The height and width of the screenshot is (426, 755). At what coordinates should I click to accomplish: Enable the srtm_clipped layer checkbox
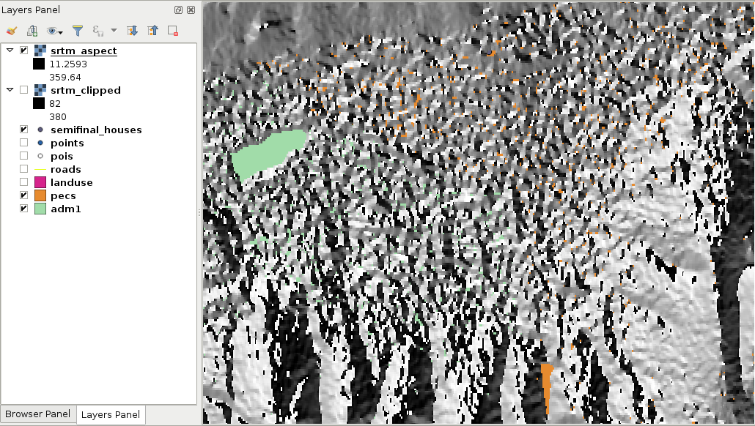[x=23, y=89]
